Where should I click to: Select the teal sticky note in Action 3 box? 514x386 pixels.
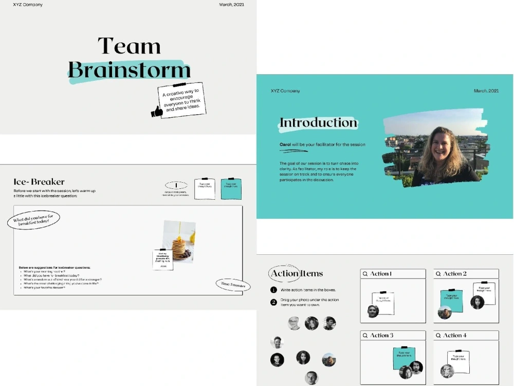[404, 358]
